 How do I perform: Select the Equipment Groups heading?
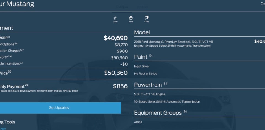click(x=158, y=113)
